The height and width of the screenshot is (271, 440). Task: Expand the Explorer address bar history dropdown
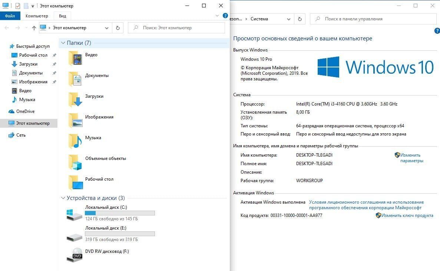pos(107,28)
